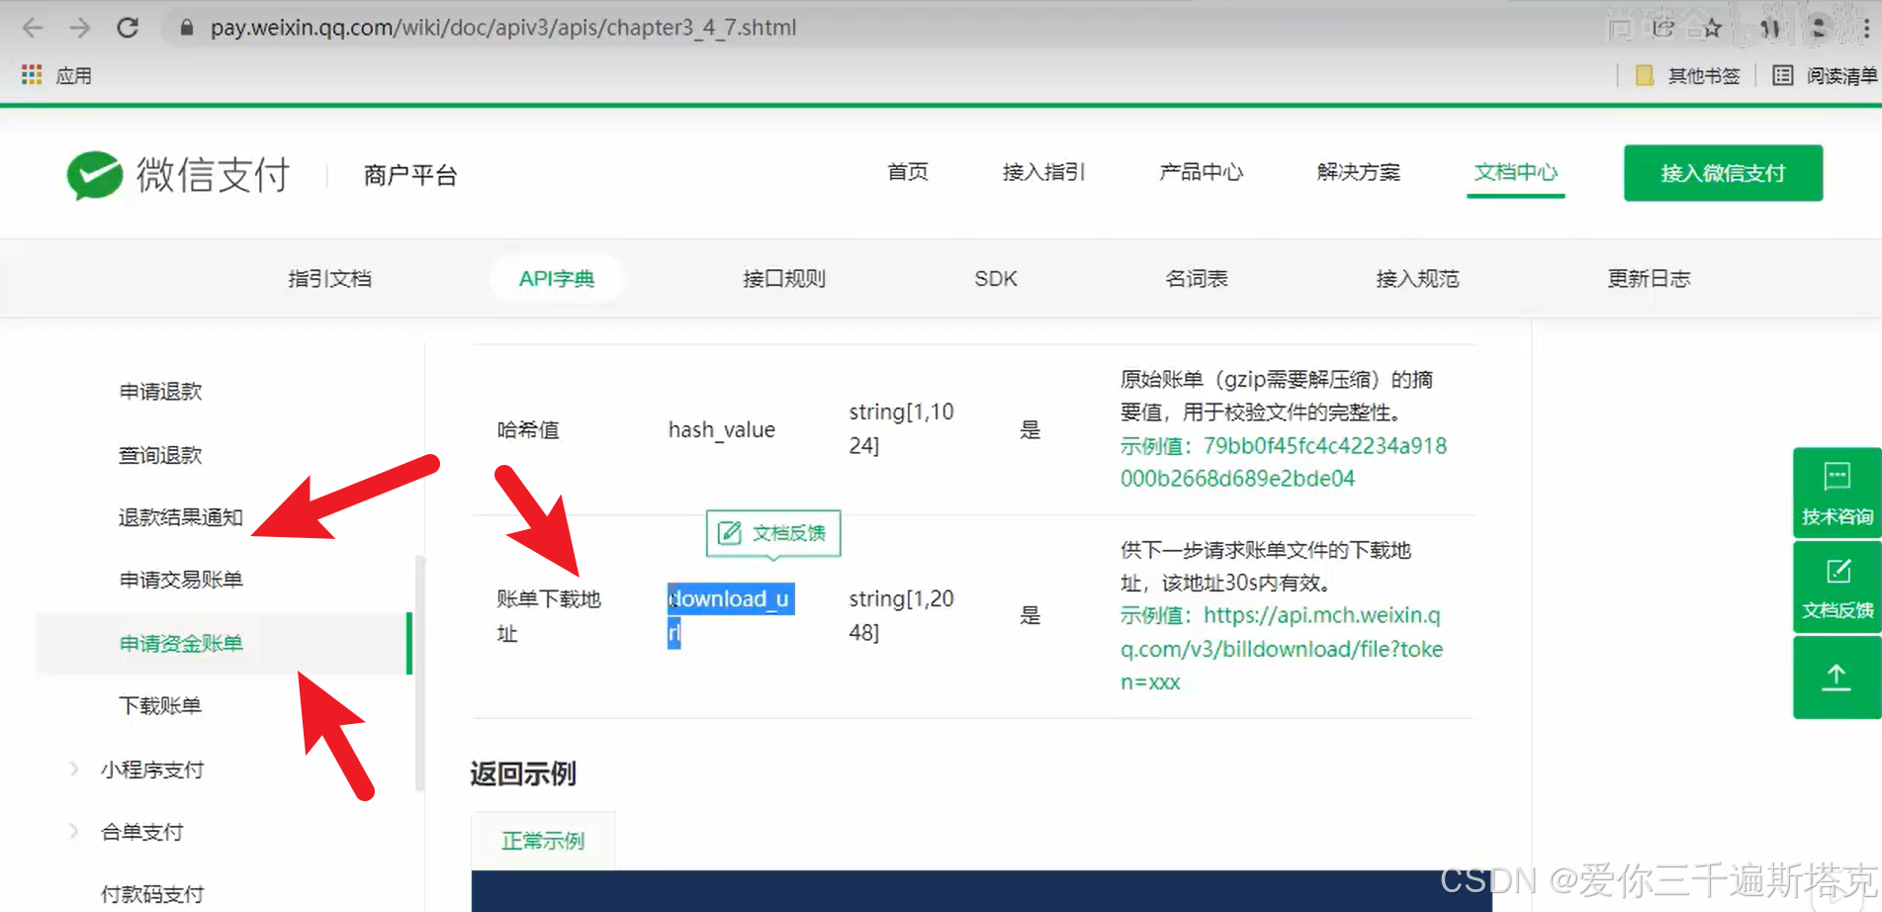Switch to the 接口规则 tab
This screenshot has width=1882, height=912.
784,279
